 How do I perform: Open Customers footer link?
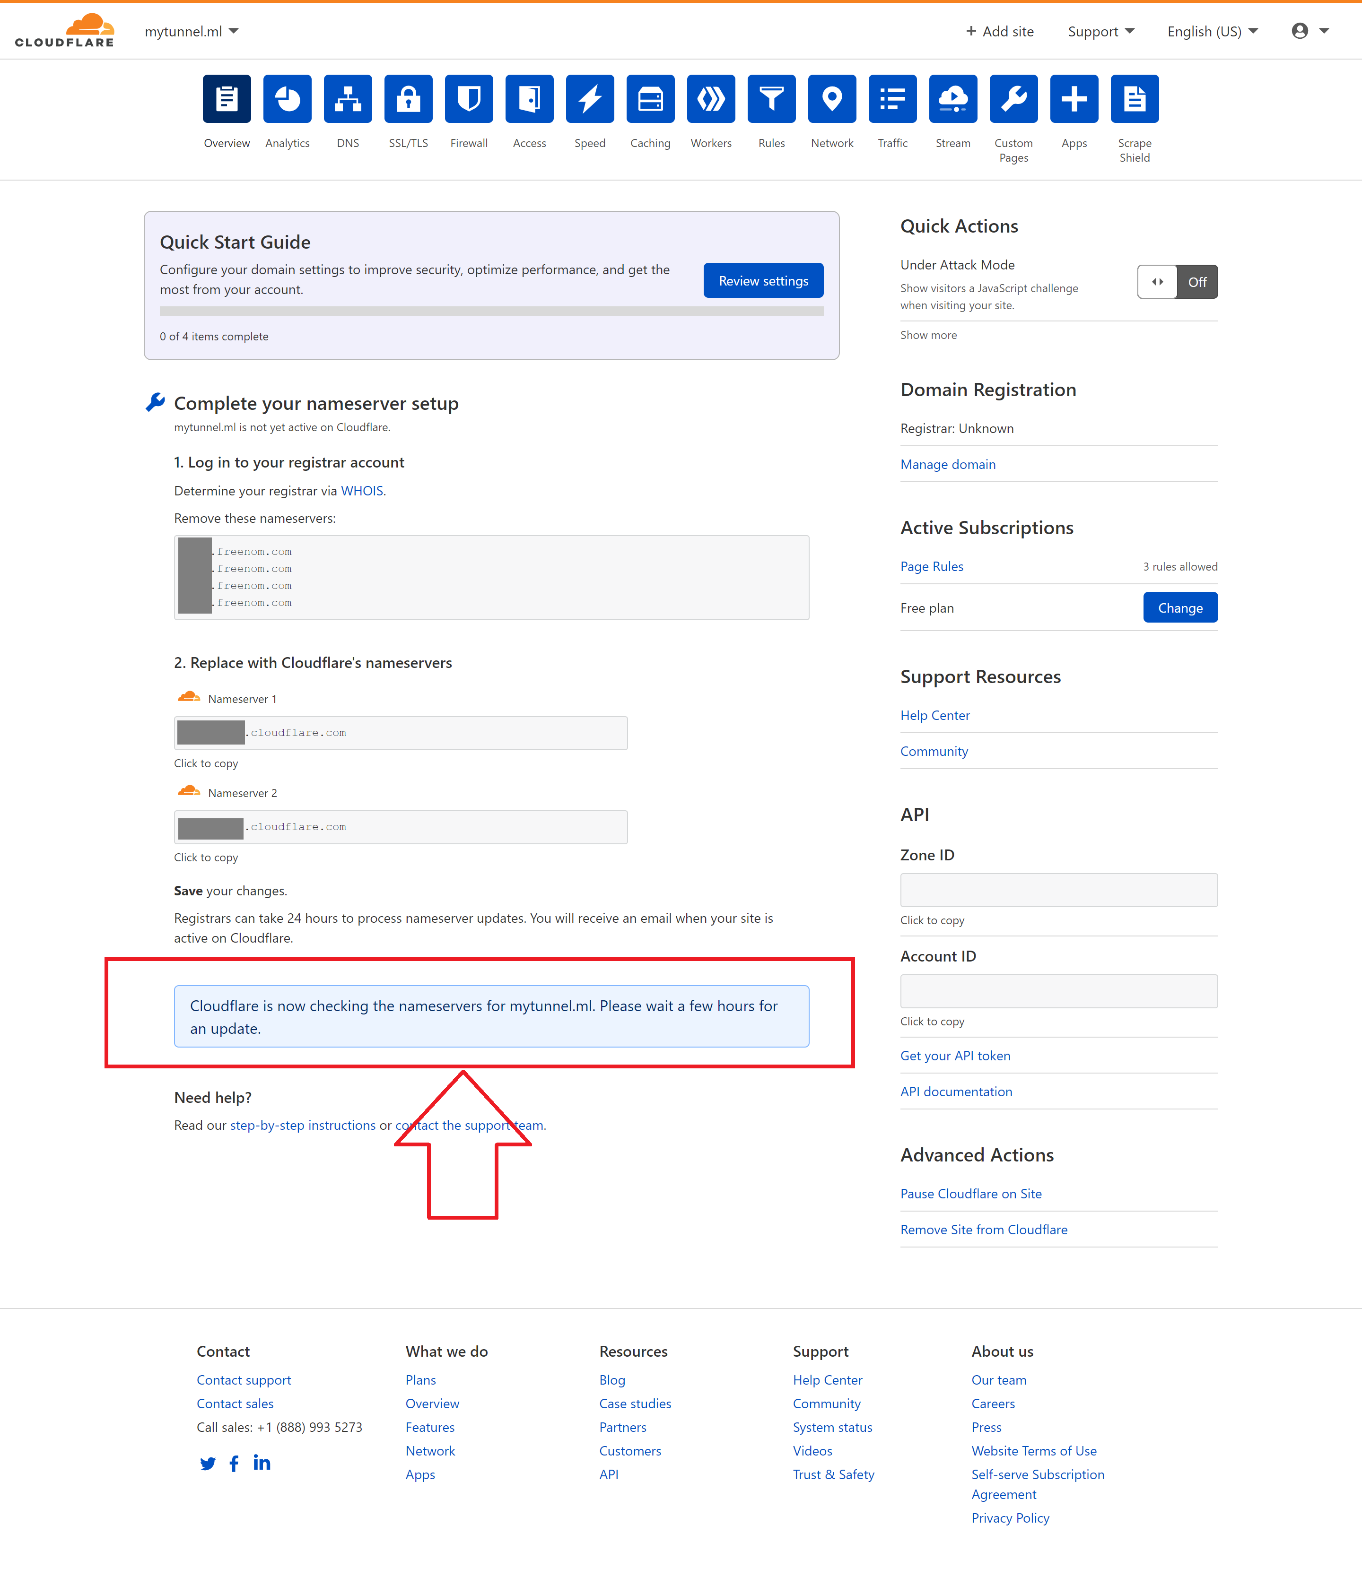629,1451
